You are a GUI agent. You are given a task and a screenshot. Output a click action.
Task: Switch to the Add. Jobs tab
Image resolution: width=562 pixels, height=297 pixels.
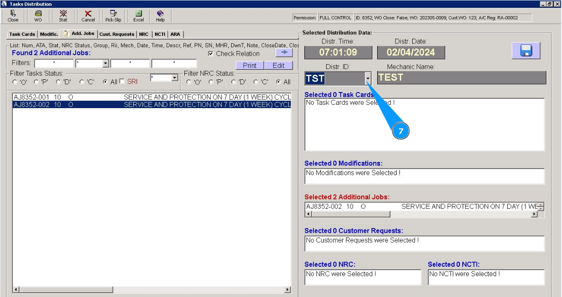pos(79,34)
